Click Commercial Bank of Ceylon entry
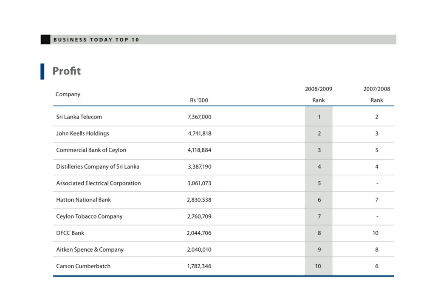 (x=91, y=150)
